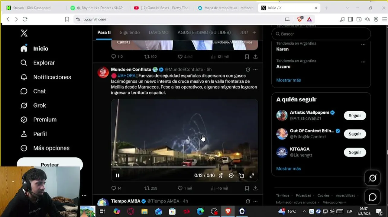Open the AGUSTETISMO (SU LIDER) tab
Screen dimensions: 388x217
204,32
